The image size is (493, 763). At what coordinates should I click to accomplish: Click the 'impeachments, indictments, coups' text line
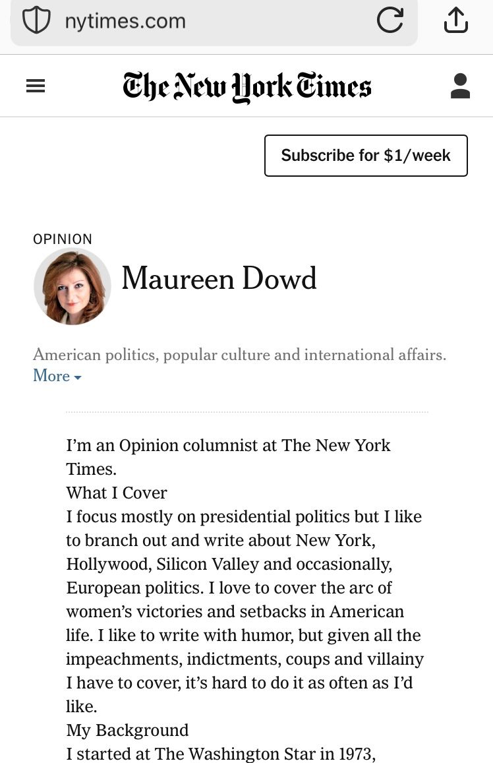click(245, 659)
